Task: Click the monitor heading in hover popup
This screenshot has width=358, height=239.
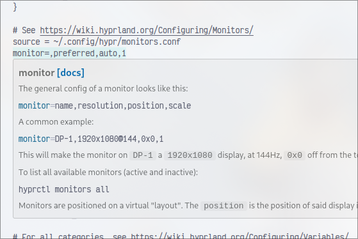Action: coord(37,73)
